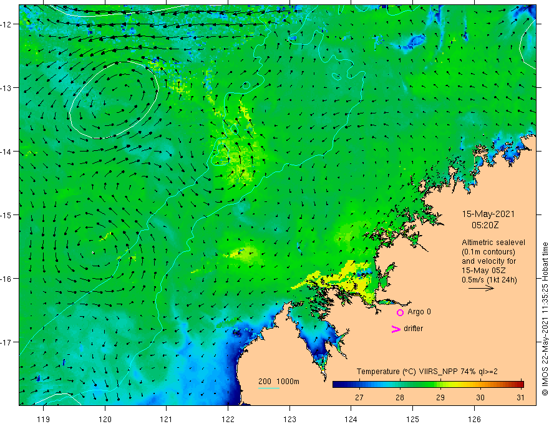Click the 'Argo 0' legend label
Screen dimensions: 549x424
tap(419, 312)
